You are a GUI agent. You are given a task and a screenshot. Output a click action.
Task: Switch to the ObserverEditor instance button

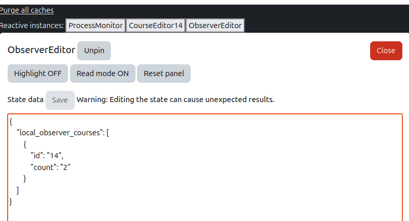(x=215, y=26)
